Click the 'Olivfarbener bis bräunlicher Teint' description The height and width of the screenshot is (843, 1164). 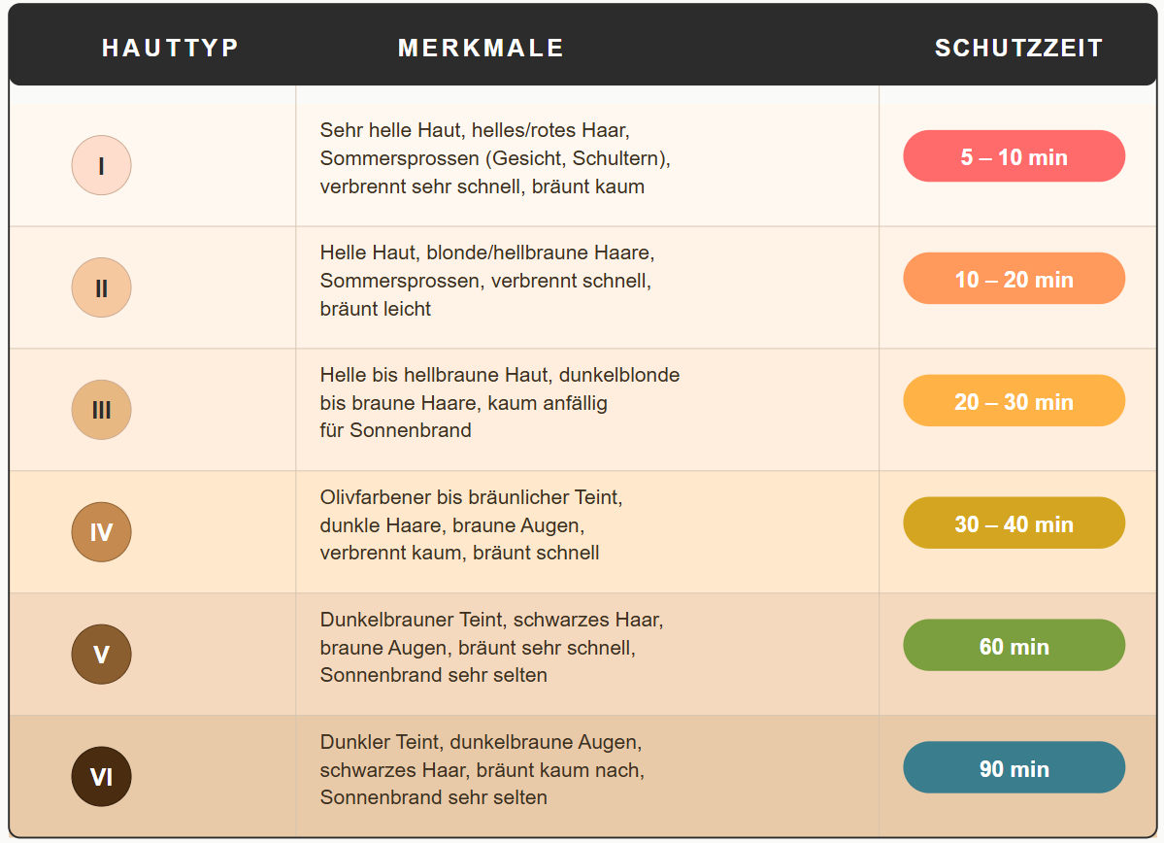[x=472, y=525]
